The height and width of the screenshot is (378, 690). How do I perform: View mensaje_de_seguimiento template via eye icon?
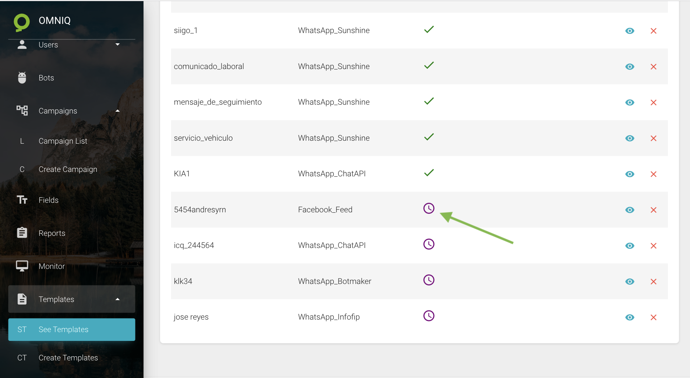pyautogui.click(x=630, y=102)
